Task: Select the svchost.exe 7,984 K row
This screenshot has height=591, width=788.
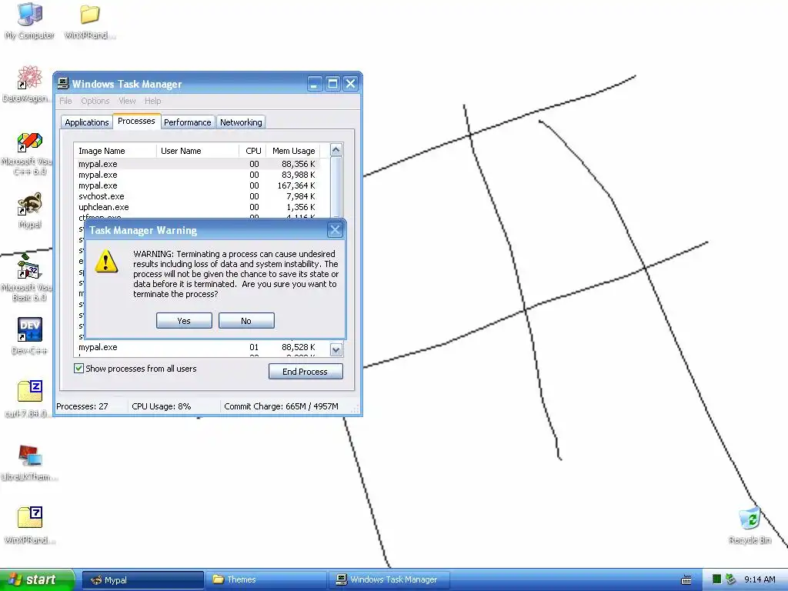Action: [x=197, y=196]
